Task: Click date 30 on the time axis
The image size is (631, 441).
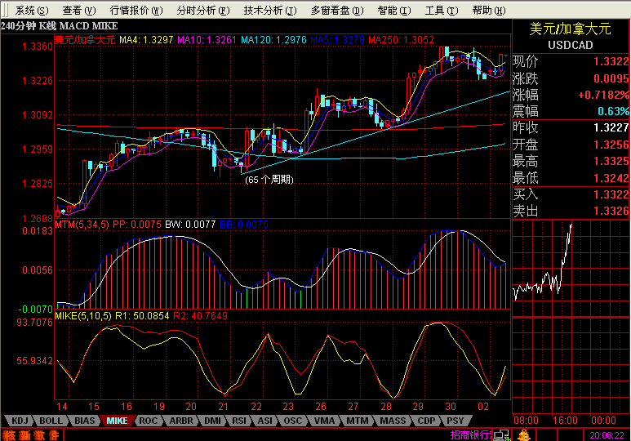Action: click(x=451, y=407)
